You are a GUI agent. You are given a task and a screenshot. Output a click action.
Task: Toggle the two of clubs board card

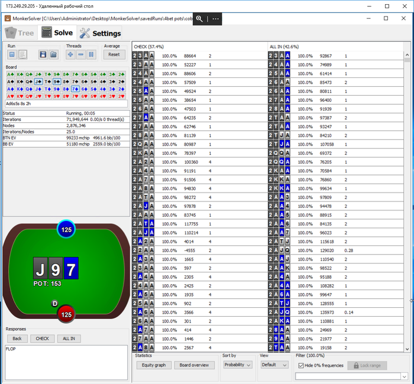(121, 74)
